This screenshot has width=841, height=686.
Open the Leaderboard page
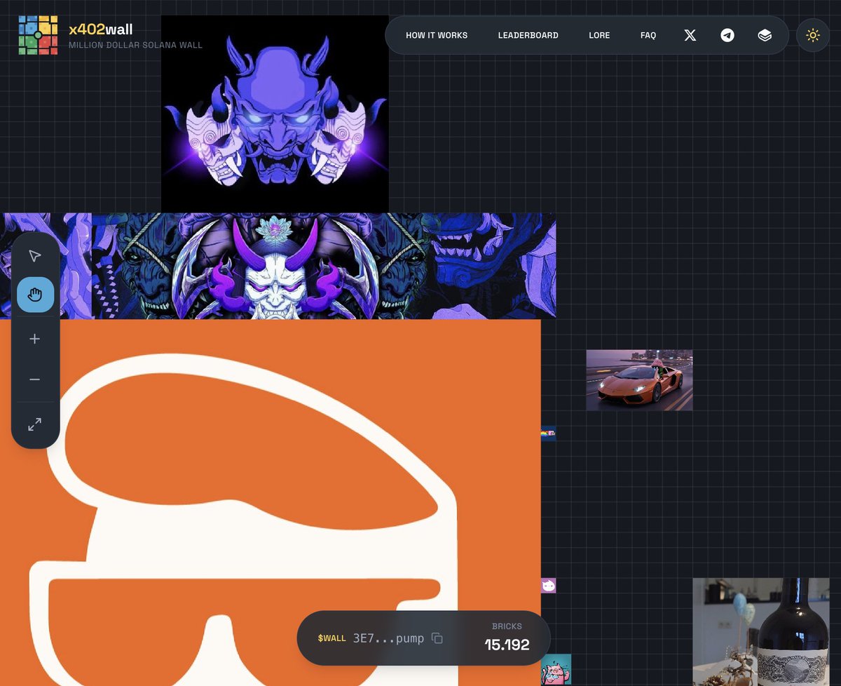pyautogui.click(x=528, y=35)
